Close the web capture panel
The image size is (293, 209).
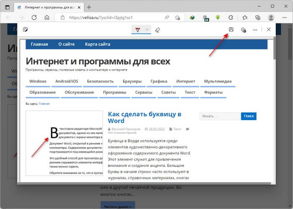(269, 30)
